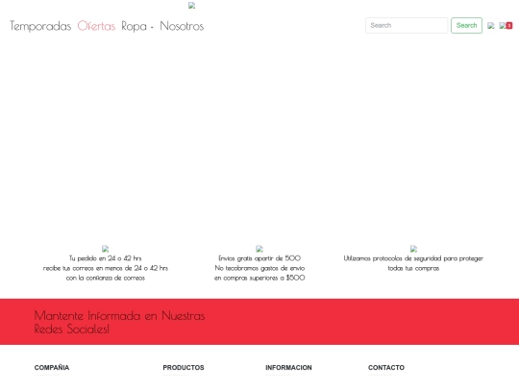Focus the Search input field
The width and height of the screenshot is (519, 389).
point(407,26)
